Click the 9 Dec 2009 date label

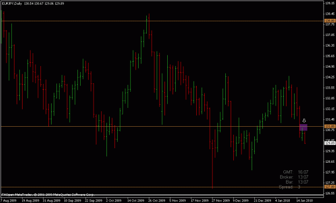click(x=241, y=201)
